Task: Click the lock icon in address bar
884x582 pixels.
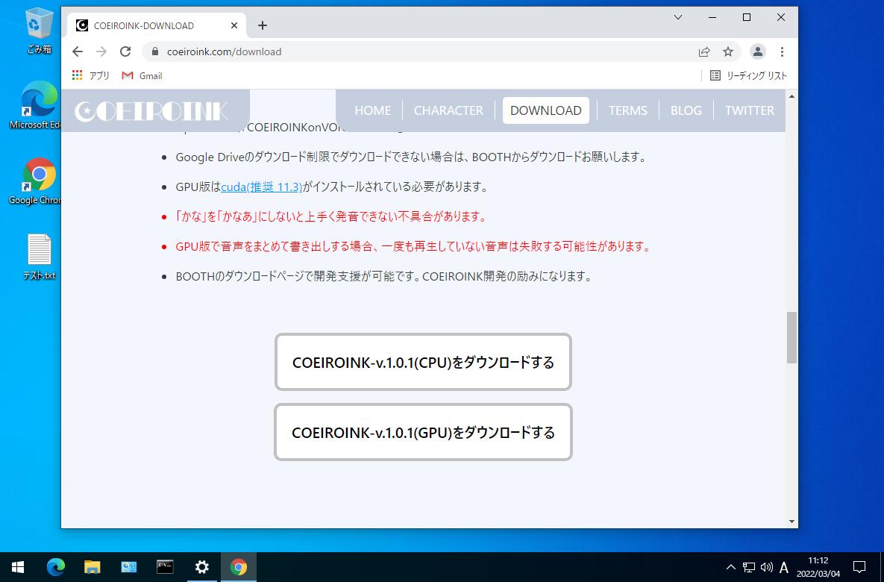Action: [155, 51]
